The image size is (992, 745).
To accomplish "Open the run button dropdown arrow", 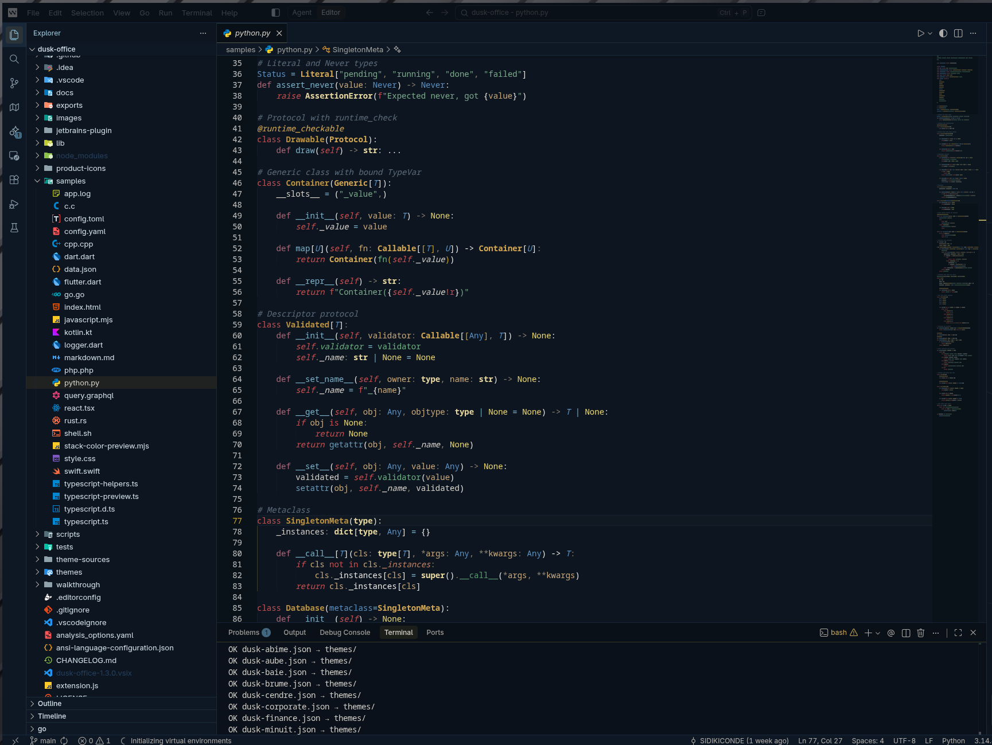I will coord(930,33).
